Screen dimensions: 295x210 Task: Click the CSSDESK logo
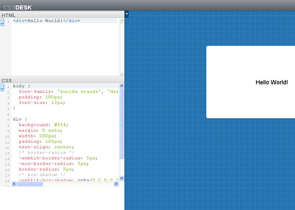17,7
